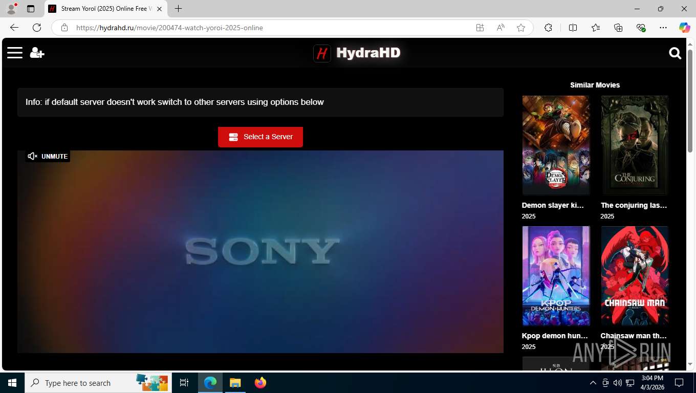Click the page vertical scrollbar thumb
Screen dimensions: 696x393
[690, 102]
